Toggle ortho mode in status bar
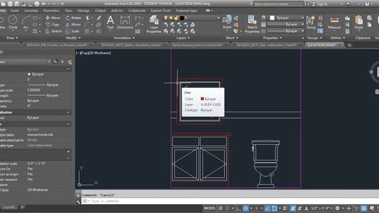Screen dimensions: 379x213 239,208
